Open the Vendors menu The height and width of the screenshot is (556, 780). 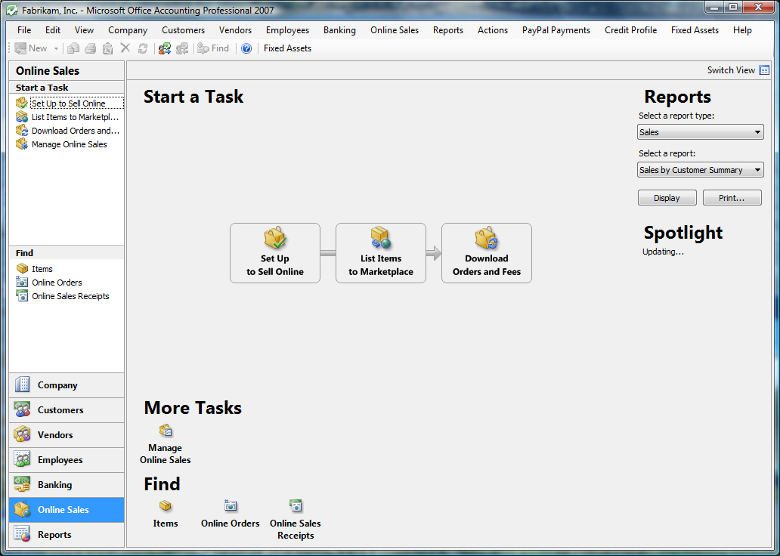(x=235, y=29)
